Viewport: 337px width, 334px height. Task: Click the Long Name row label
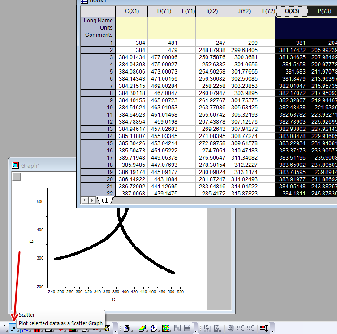(x=98, y=21)
